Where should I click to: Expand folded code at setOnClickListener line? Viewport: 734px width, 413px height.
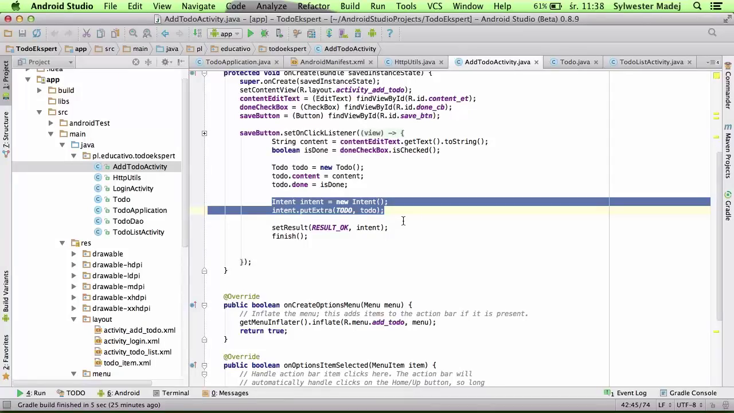[204, 133]
